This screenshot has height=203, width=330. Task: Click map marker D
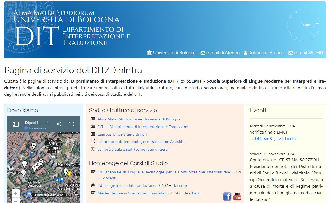point(41,162)
